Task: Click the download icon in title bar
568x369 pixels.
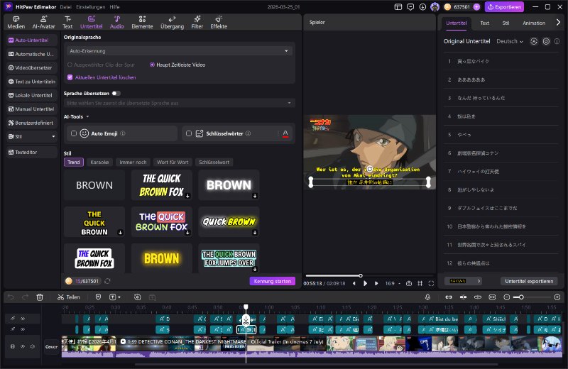Action: point(422,7)
